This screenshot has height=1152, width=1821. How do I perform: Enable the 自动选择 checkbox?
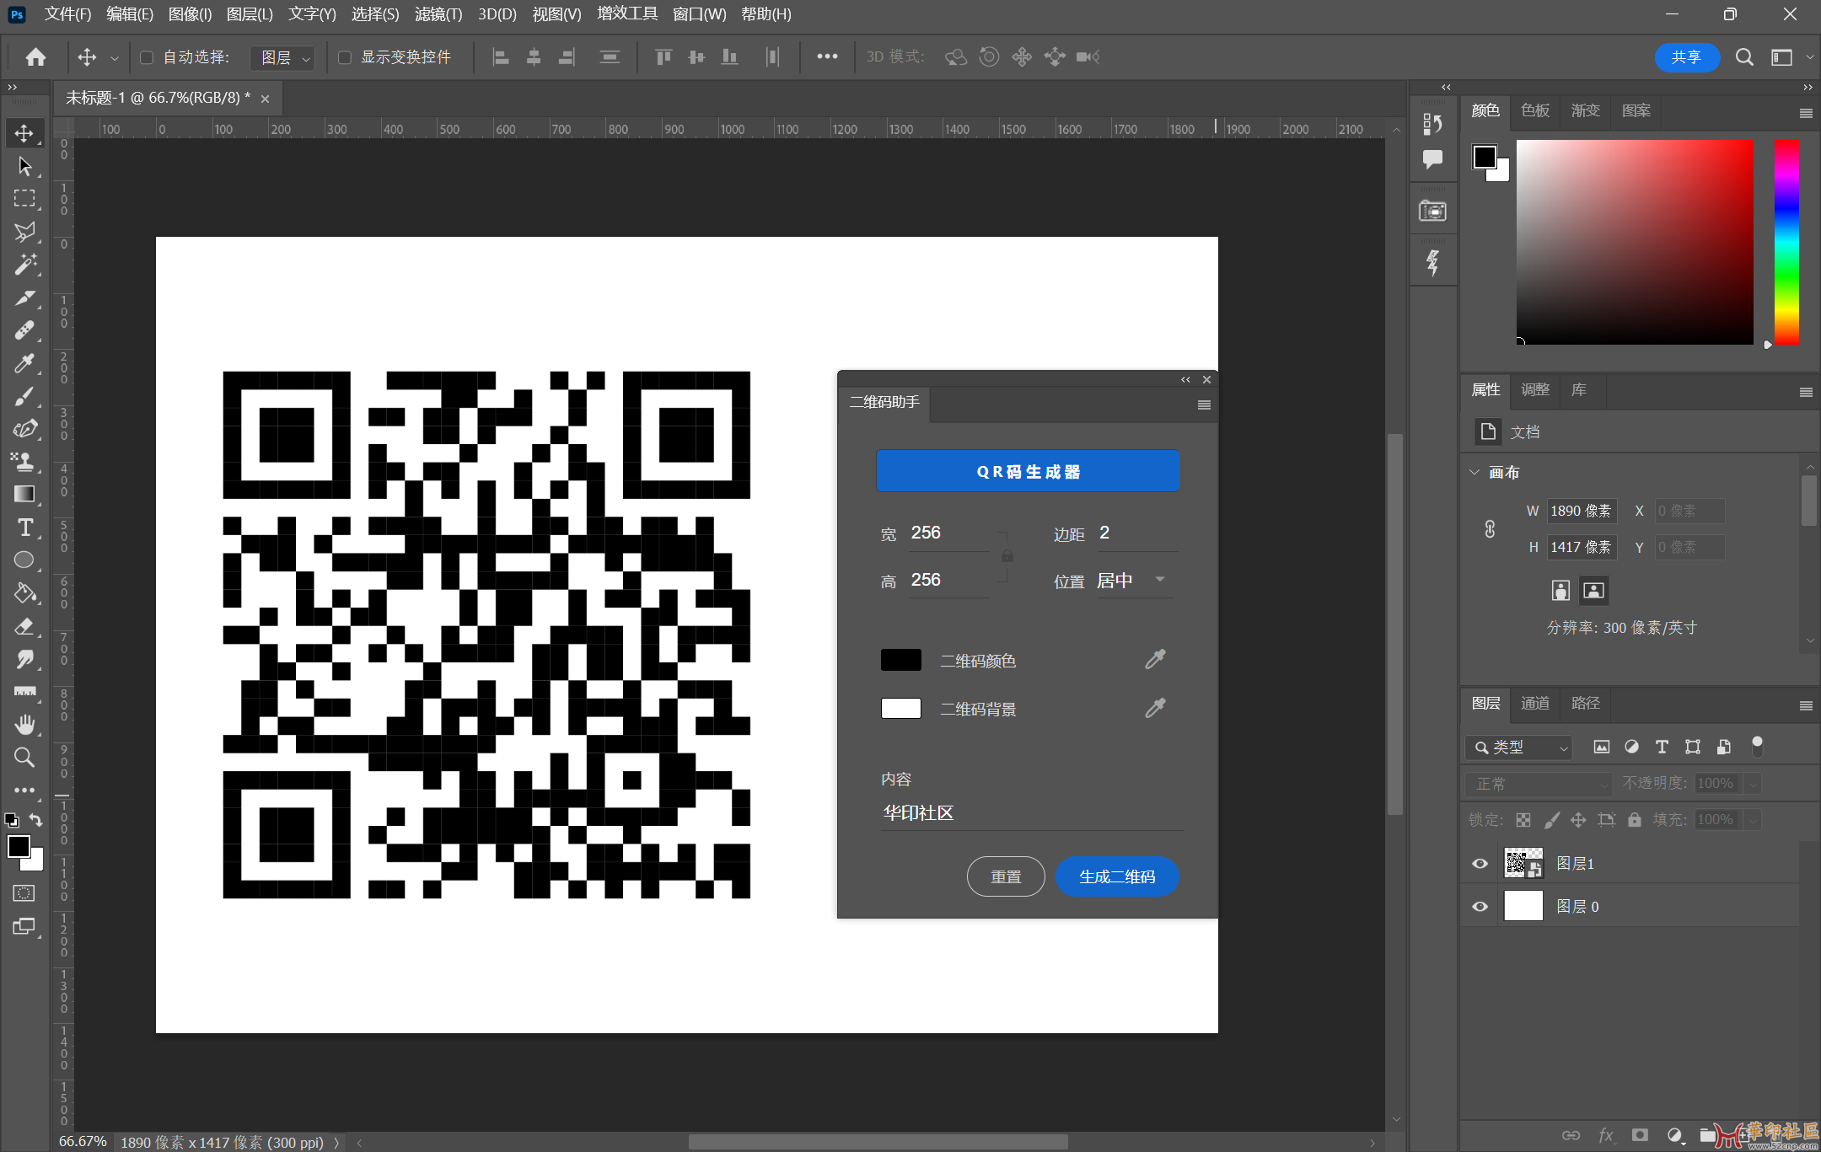(x=147, y=57)
